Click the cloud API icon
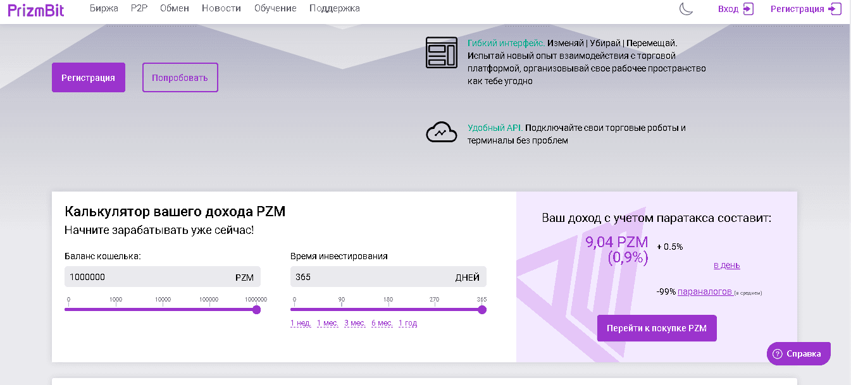 (x=441, y=133)
